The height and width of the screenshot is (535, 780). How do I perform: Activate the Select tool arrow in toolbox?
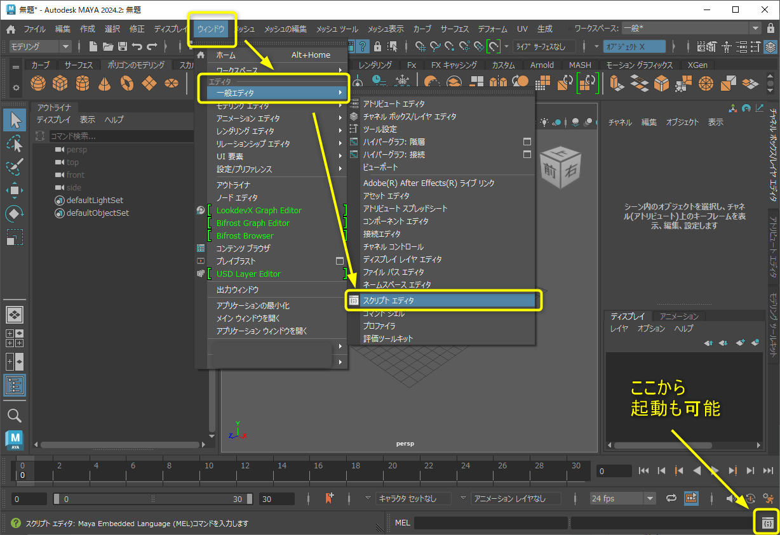pos(15,120)
